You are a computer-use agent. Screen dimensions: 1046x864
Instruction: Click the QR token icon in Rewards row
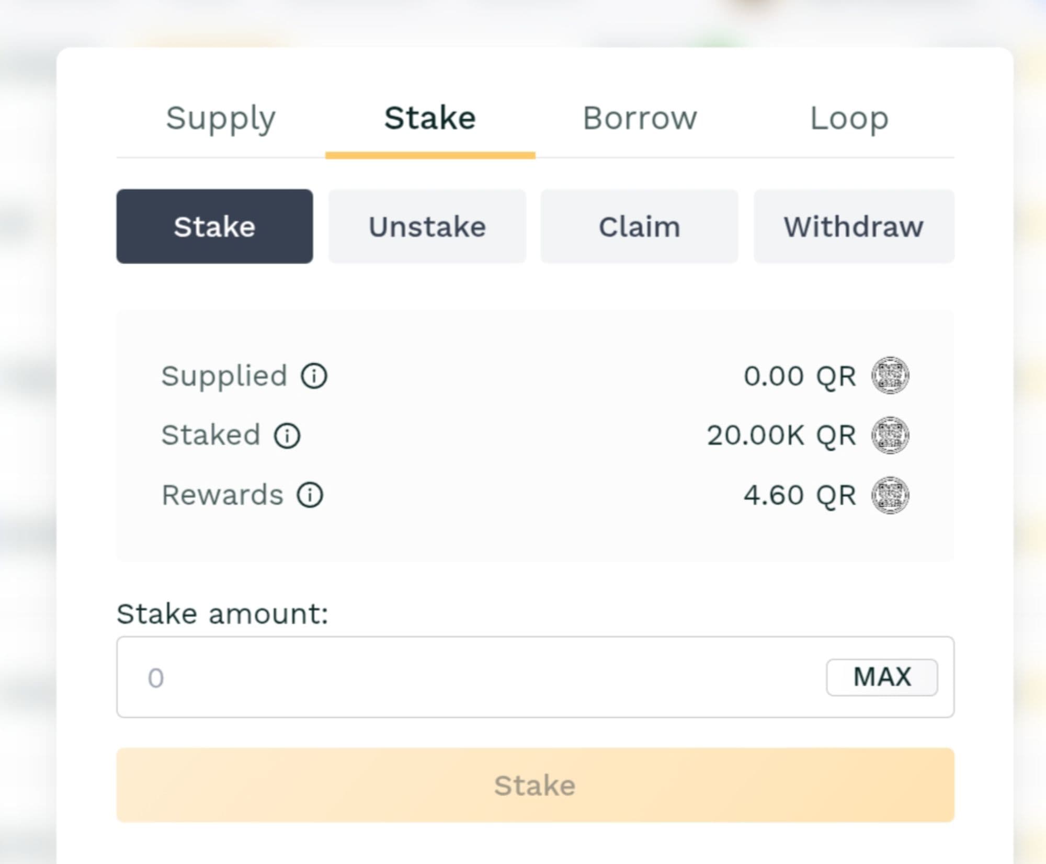pos(890,495)
